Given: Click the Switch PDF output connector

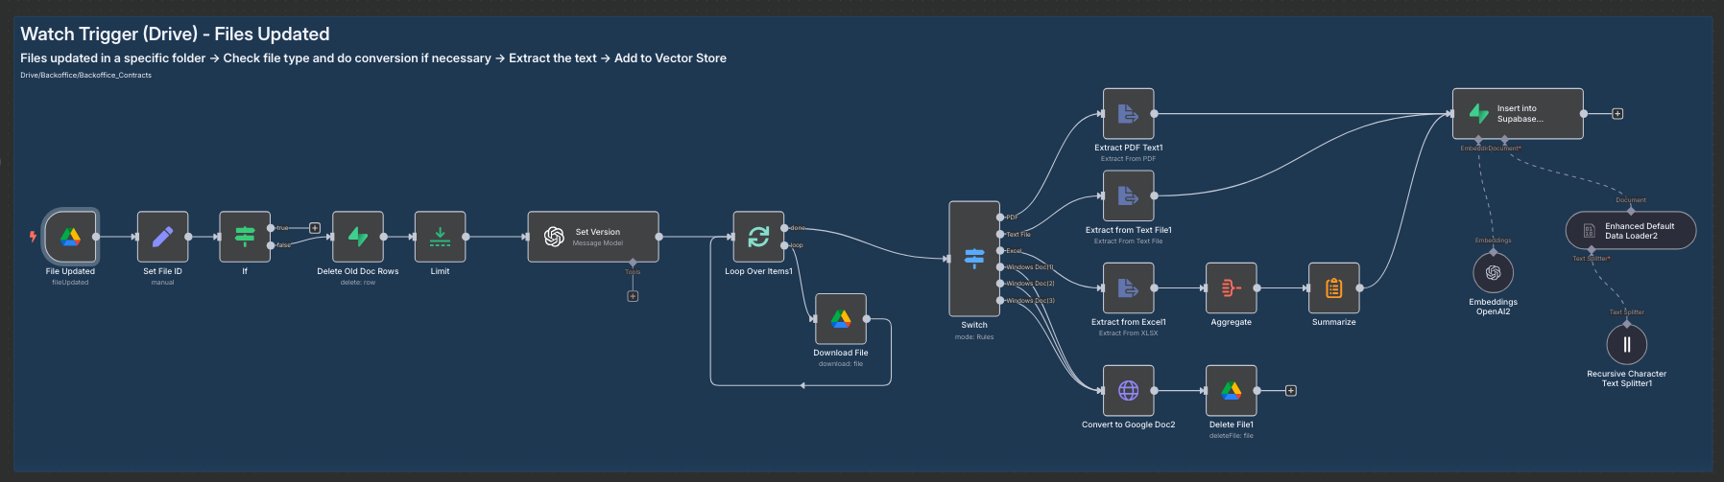Looking at the screenshot, I should [1000, 218].
